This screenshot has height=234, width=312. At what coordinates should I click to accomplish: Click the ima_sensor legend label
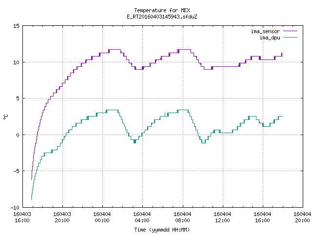265,31
